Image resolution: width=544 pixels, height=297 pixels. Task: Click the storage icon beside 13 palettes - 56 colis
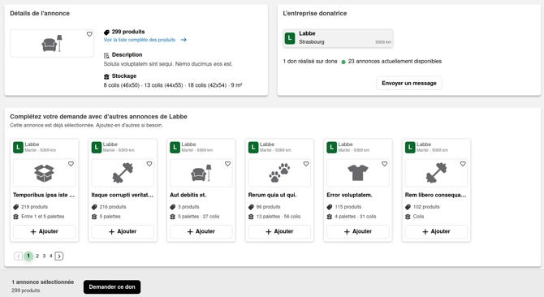[x=251, y=217]
